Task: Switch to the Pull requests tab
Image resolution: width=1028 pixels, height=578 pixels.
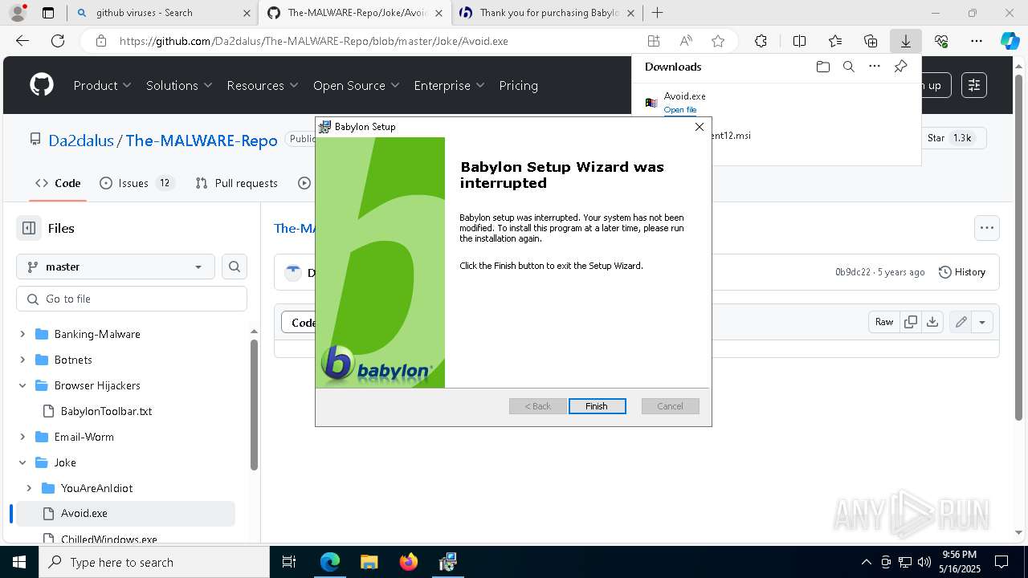Action: pos(237,183)
